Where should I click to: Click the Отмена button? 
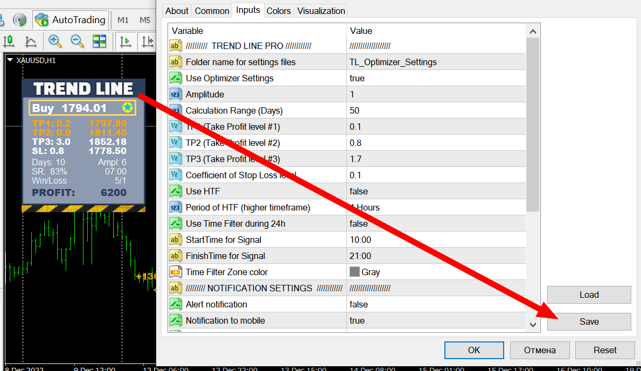[540, 350]
